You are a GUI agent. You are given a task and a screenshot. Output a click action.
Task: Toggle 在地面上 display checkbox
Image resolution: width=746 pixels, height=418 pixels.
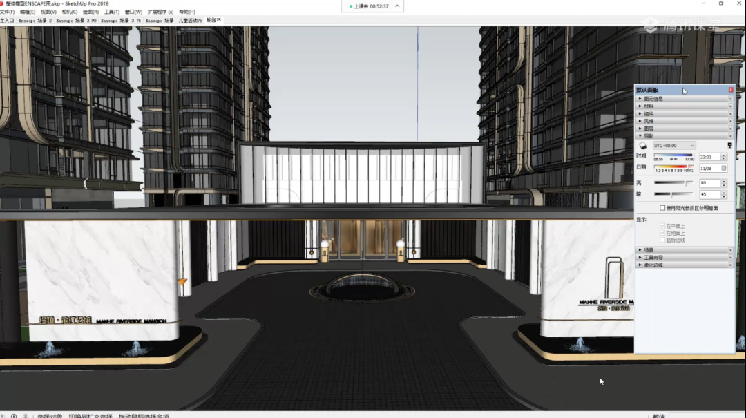tap(662, 234)
